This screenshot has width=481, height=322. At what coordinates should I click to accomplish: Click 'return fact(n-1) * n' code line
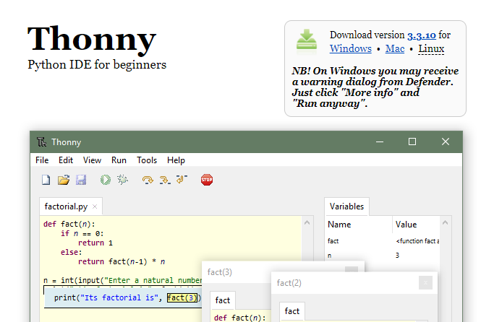[x=122, y=261]
